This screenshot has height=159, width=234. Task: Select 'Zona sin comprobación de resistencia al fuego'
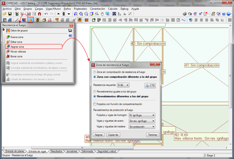(94, 72)
